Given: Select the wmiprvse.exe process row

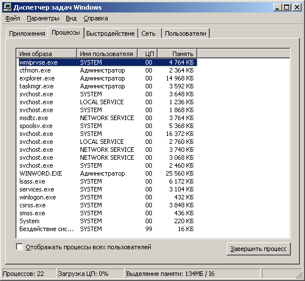Looking at the screenshot, I should click(x=108, y=62).
